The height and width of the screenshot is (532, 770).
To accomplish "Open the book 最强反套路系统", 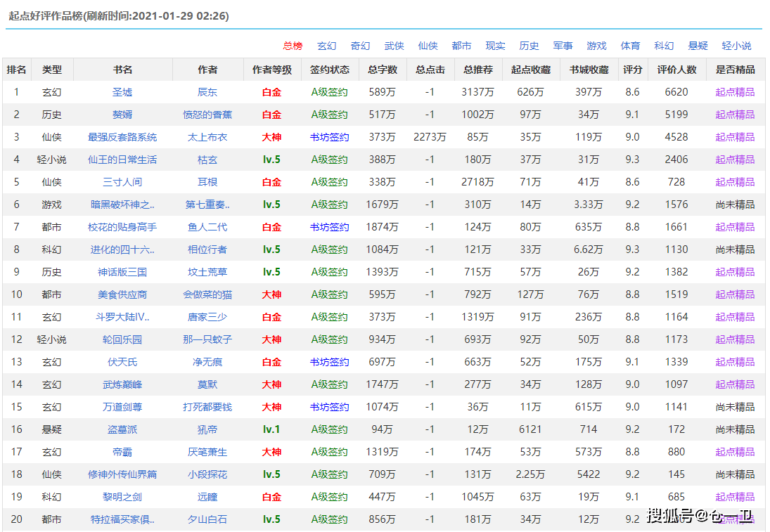I will tap(122, 138).
